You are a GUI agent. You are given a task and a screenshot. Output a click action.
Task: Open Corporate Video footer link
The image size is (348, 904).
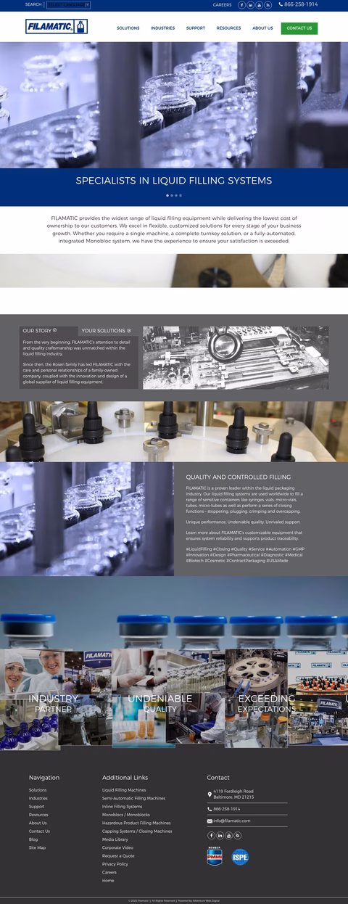coord(117,847)
